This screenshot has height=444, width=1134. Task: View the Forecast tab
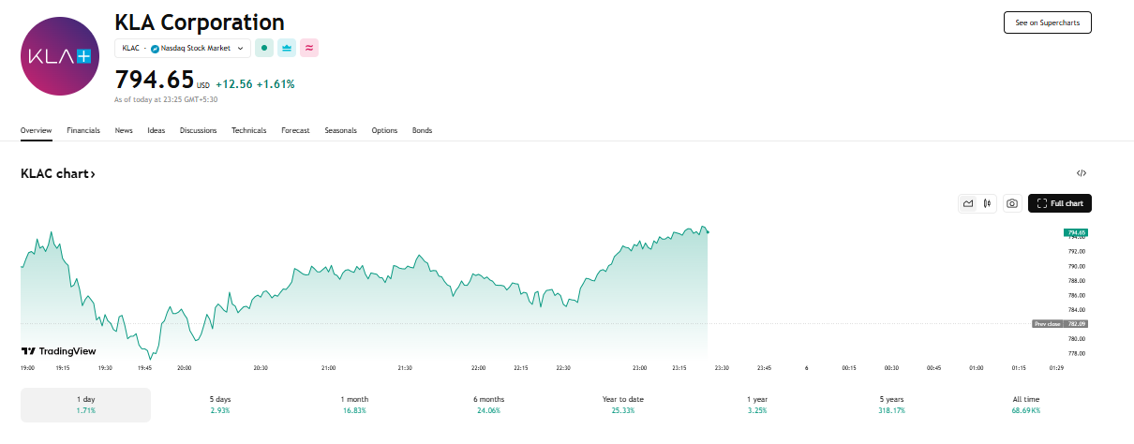point(295,130)
